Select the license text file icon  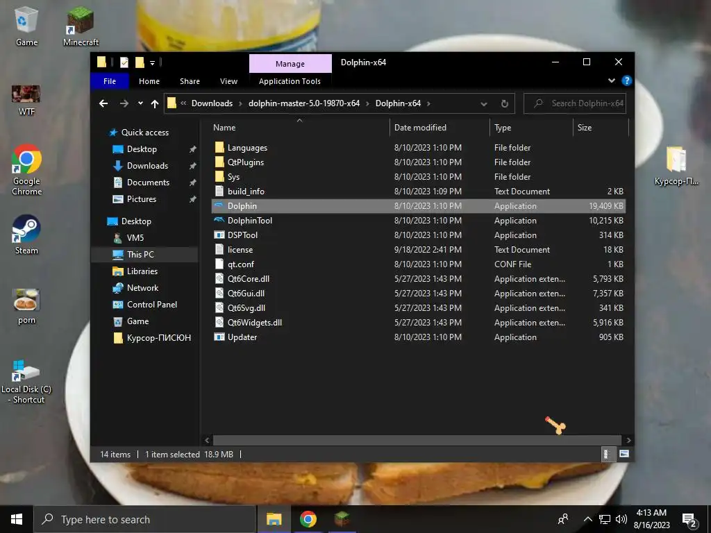coord(219,249)
